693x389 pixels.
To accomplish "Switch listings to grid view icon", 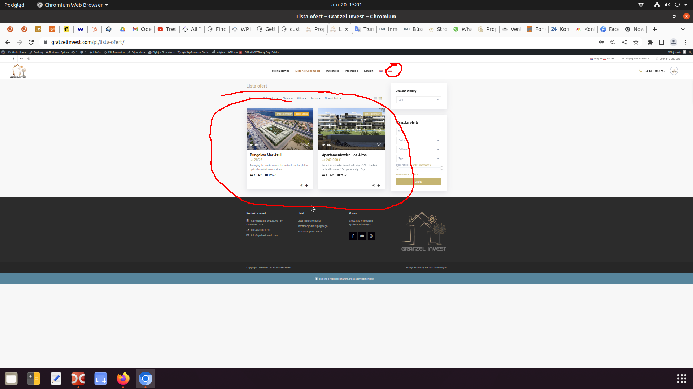I will tap(380, 98).
